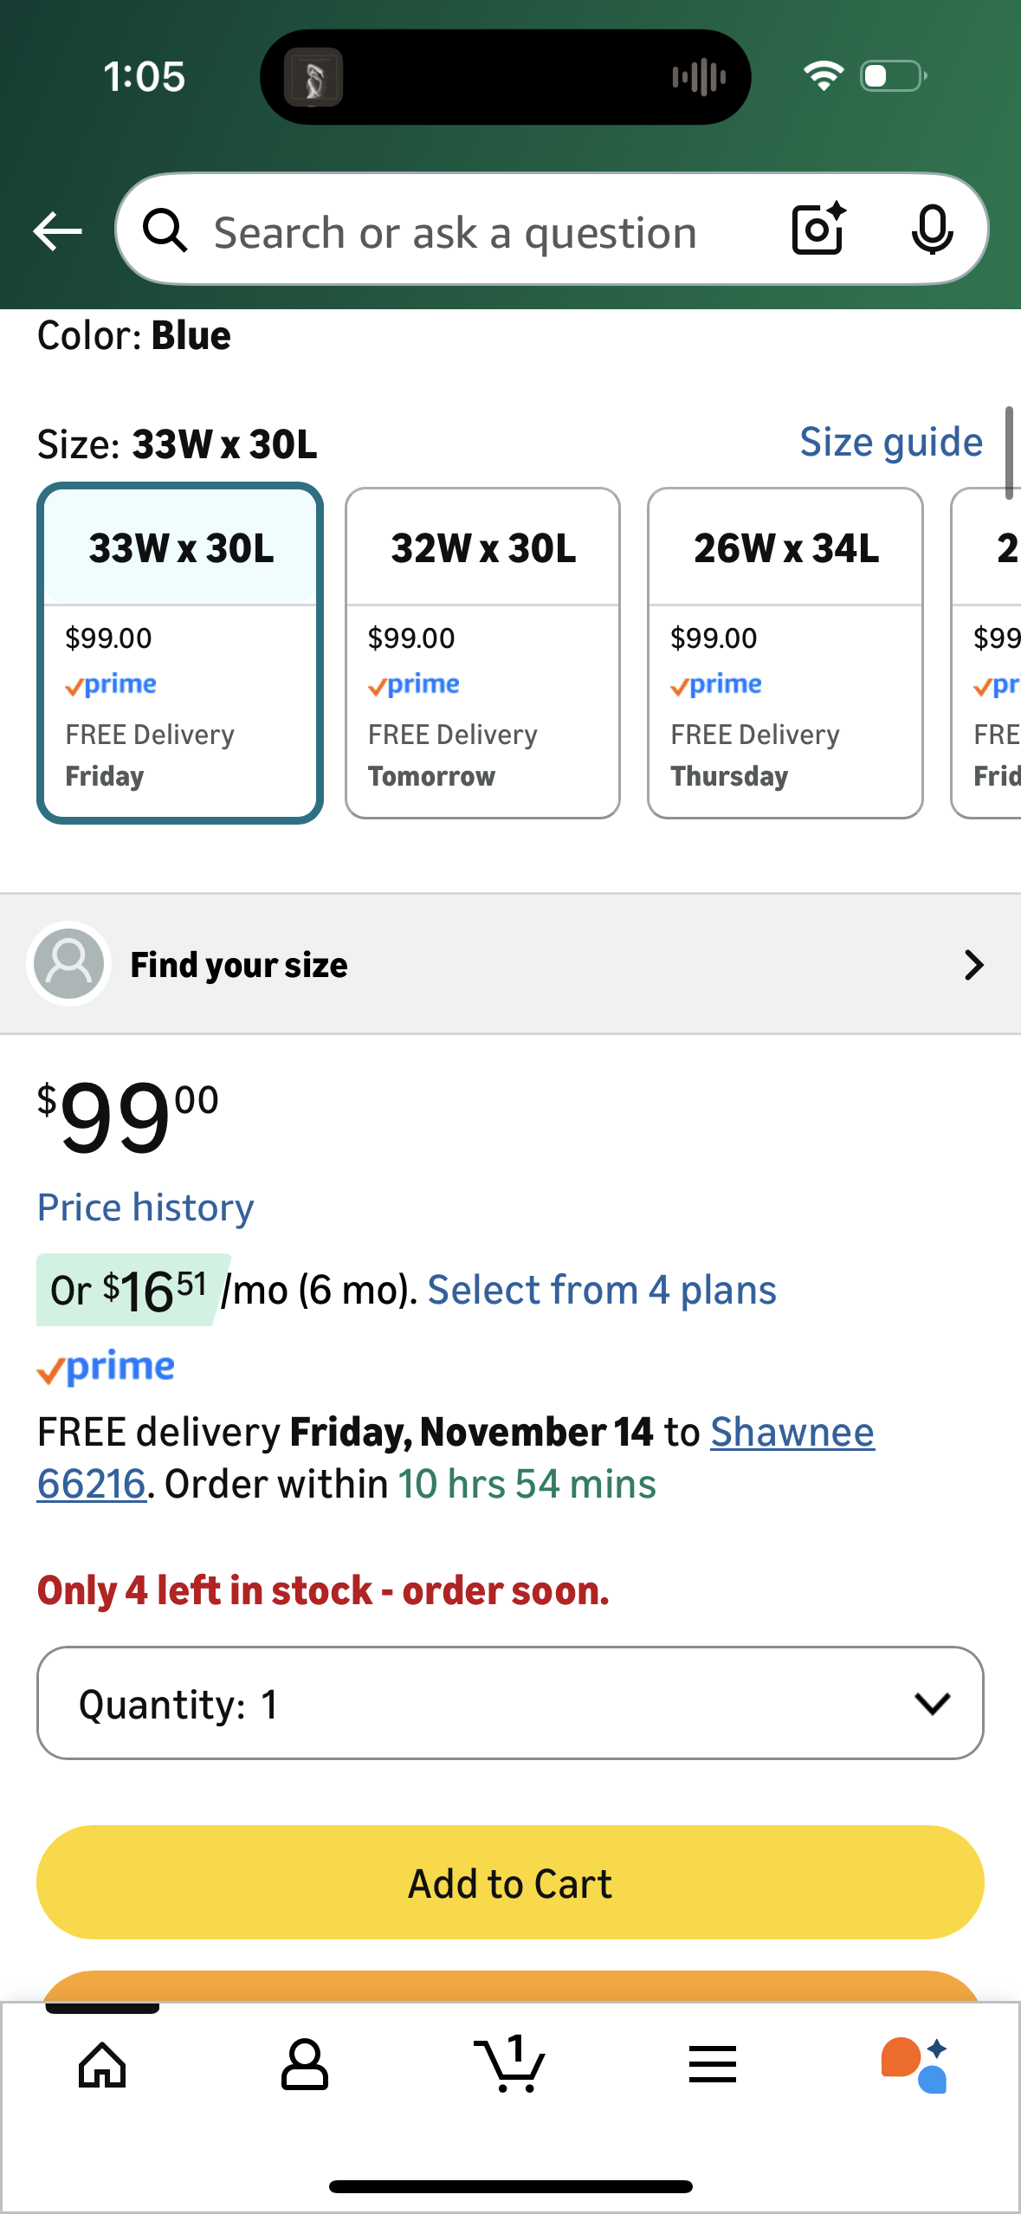Image resolution: width=1021 pixels, height=2214 pixels.
Task: Launch the Rufus AI assistant icon
Action: point(914,2065)
